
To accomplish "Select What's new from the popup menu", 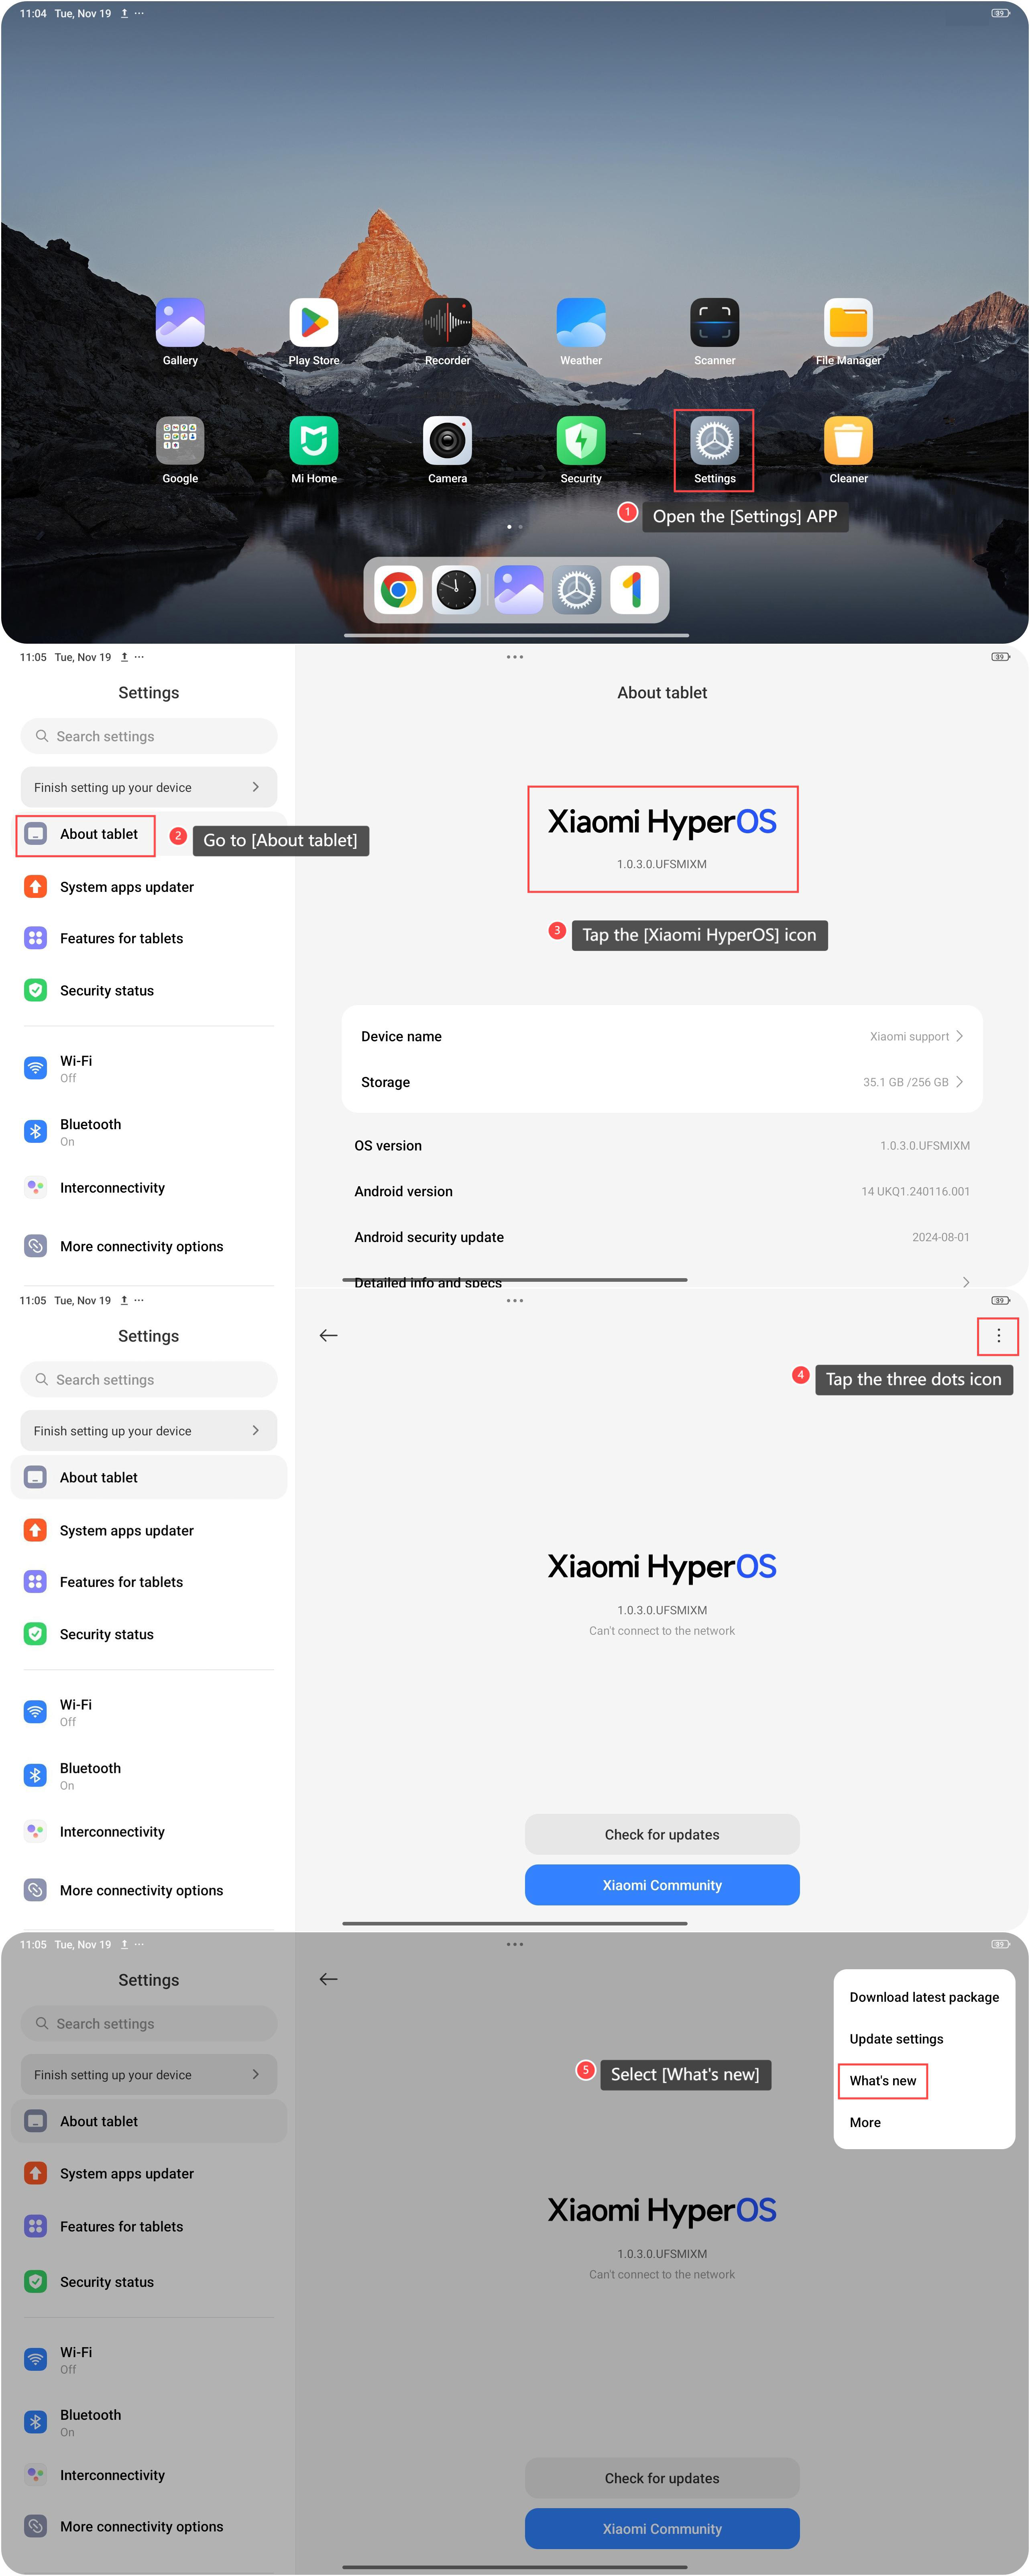I will pyautogui.click(x=883, y=2081).
